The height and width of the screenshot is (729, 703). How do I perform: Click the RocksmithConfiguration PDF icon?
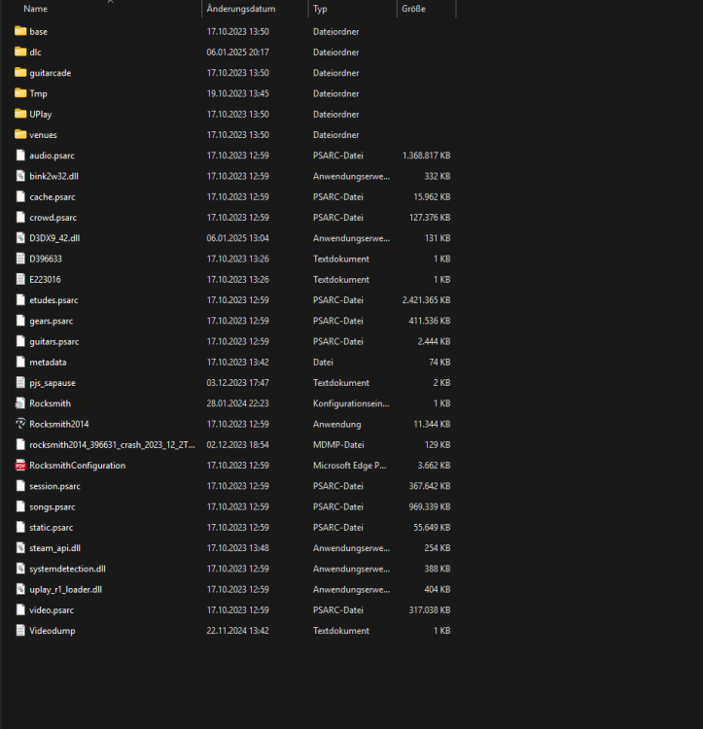tap(20, 465)
